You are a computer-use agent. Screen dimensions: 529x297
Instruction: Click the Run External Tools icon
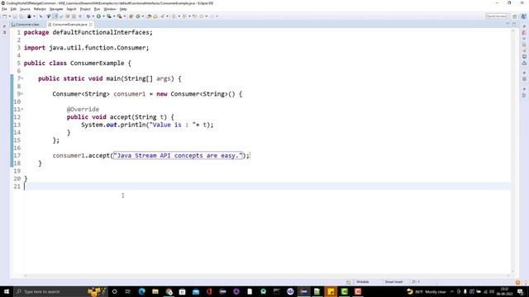click(119, 16)
